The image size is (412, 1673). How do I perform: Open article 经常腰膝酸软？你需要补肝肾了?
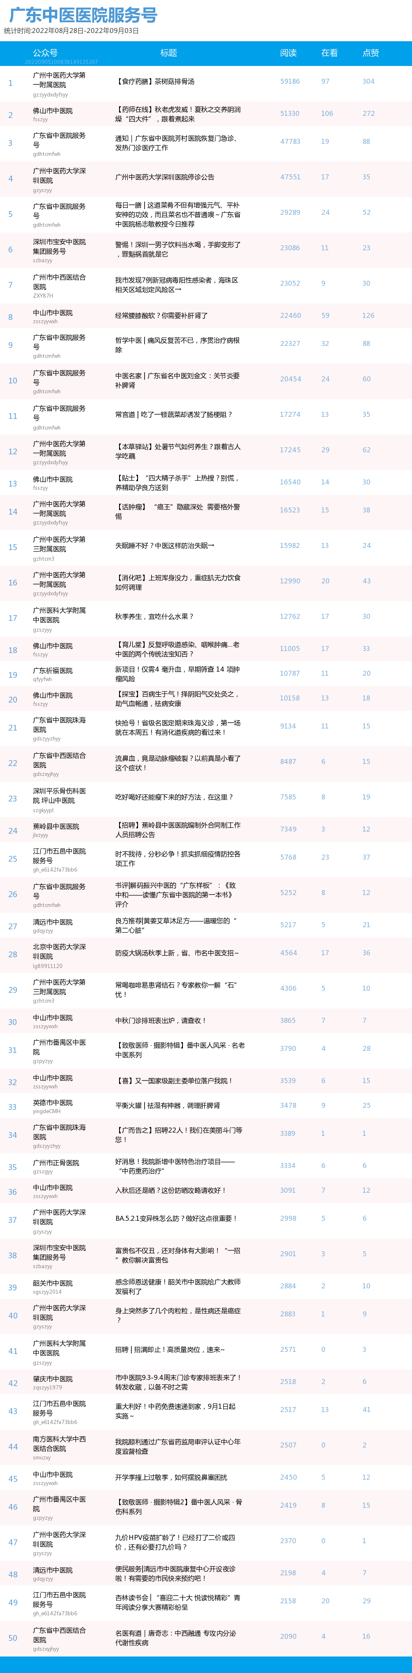[162, 315]
